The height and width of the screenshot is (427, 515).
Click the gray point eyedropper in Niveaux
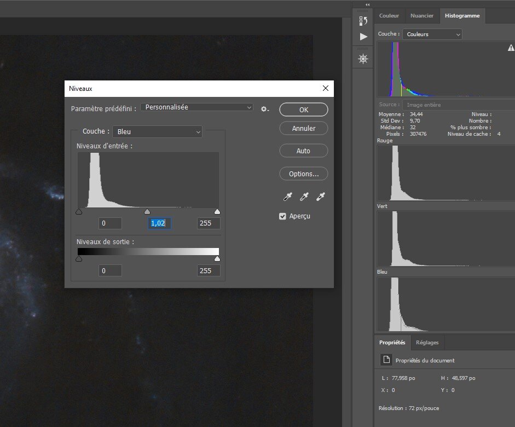pos(304,197)
